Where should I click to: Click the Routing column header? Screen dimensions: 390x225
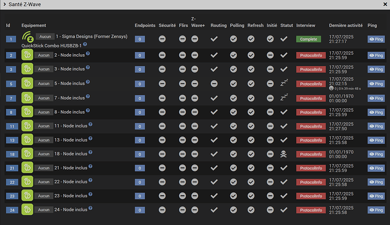(x=219, y=25)
